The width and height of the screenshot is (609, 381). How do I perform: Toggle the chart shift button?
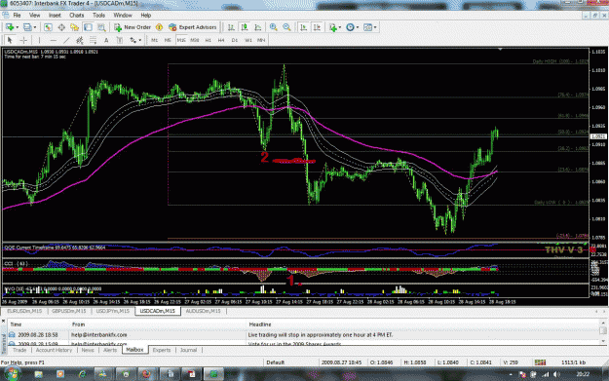tap(317, 27)
